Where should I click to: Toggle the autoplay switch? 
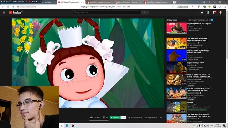211,20
